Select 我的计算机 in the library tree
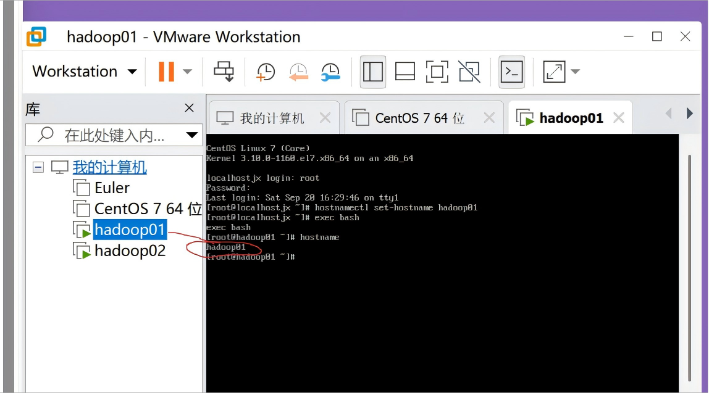This screenshot has width=709, height=393. 110,167
